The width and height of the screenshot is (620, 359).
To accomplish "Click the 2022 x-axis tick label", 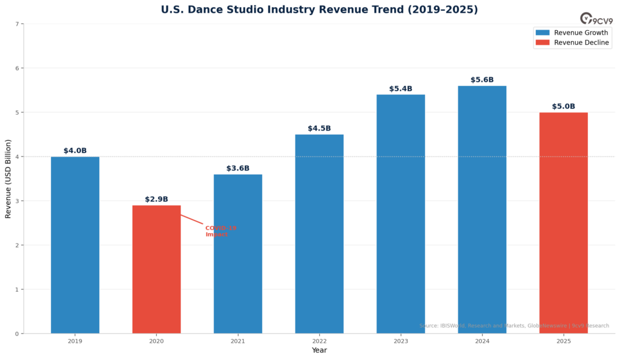I will coord(320,341).
